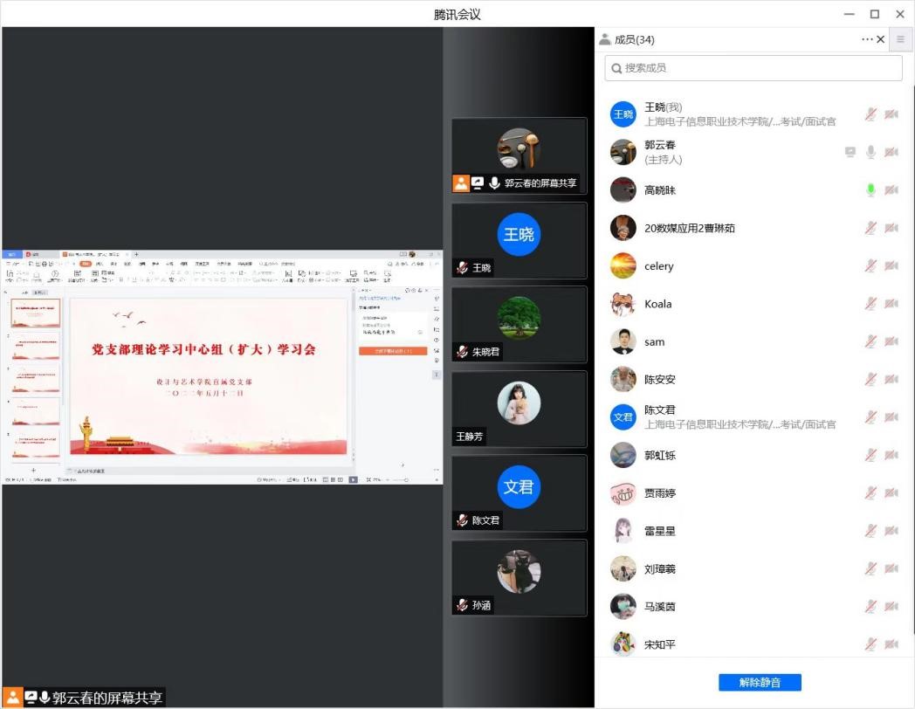Click 高晓昧's green active microphone icon
The width and height of the screenshot is (915, 709).
pos(870,190)
